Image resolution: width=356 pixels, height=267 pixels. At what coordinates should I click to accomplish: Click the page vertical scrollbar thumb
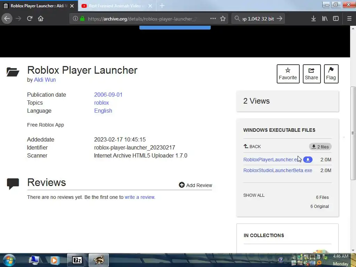tap(353, 133)
